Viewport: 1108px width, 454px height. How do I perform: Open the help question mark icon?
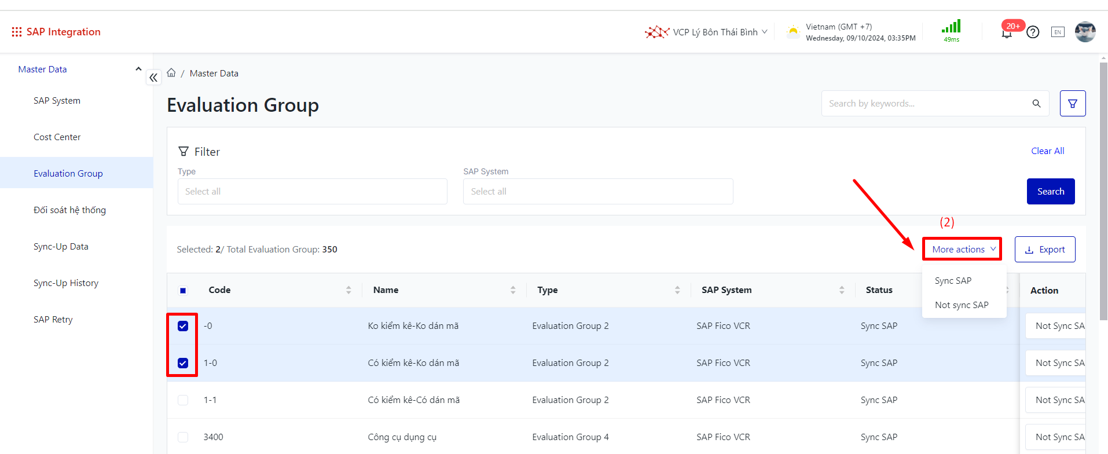[x=1033, y=32]
